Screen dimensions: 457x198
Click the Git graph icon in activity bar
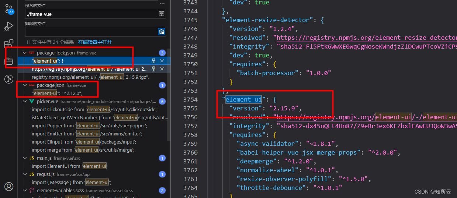point(9,79)
